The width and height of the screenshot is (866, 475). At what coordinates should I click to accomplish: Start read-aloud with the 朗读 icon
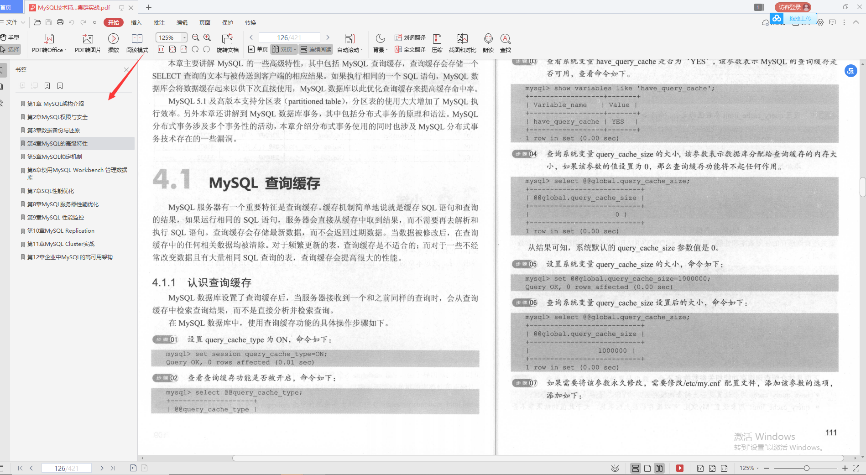click(x=488, y=42)
